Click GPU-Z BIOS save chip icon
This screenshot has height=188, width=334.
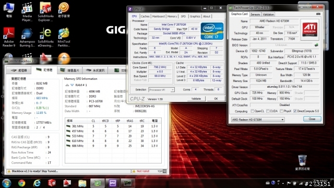pyautogui.click(x=316, y=45)
